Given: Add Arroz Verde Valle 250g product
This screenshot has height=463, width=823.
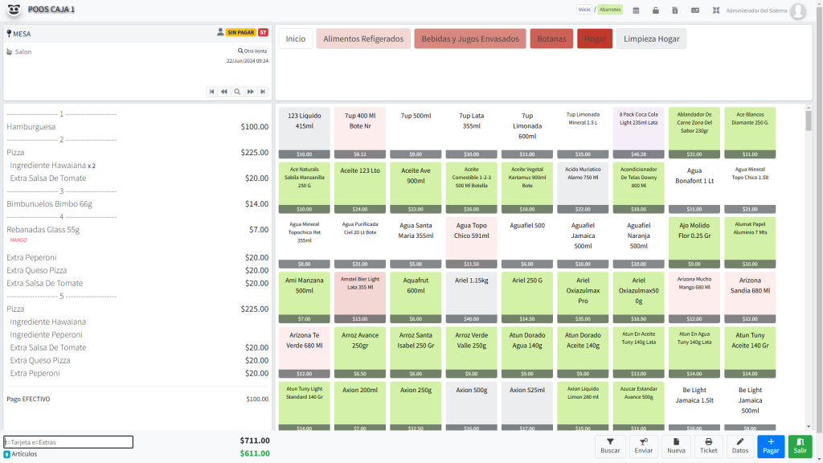Looking at the screenshot, I should 471,352.
